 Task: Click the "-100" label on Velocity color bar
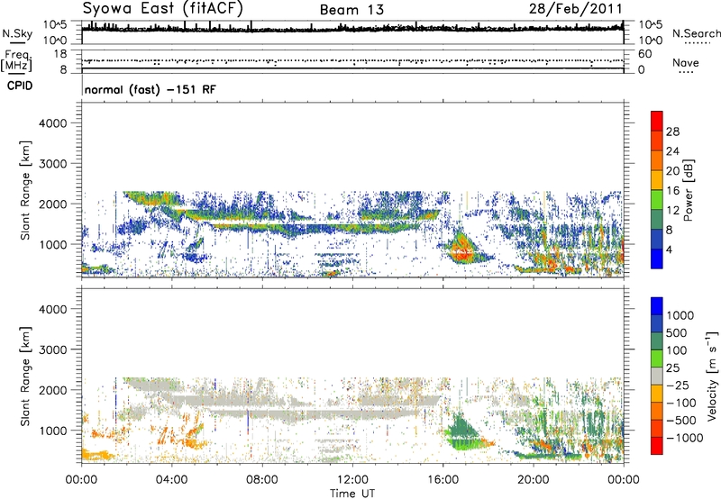[681, 403]
